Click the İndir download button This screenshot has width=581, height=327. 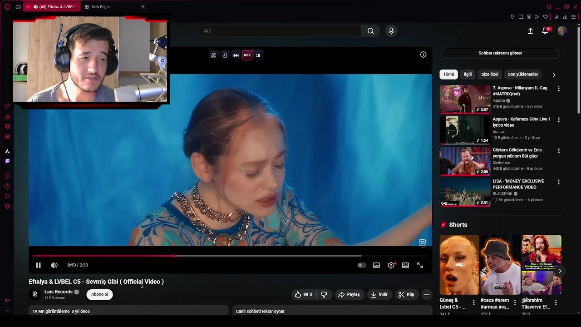[x=379, y=295]
